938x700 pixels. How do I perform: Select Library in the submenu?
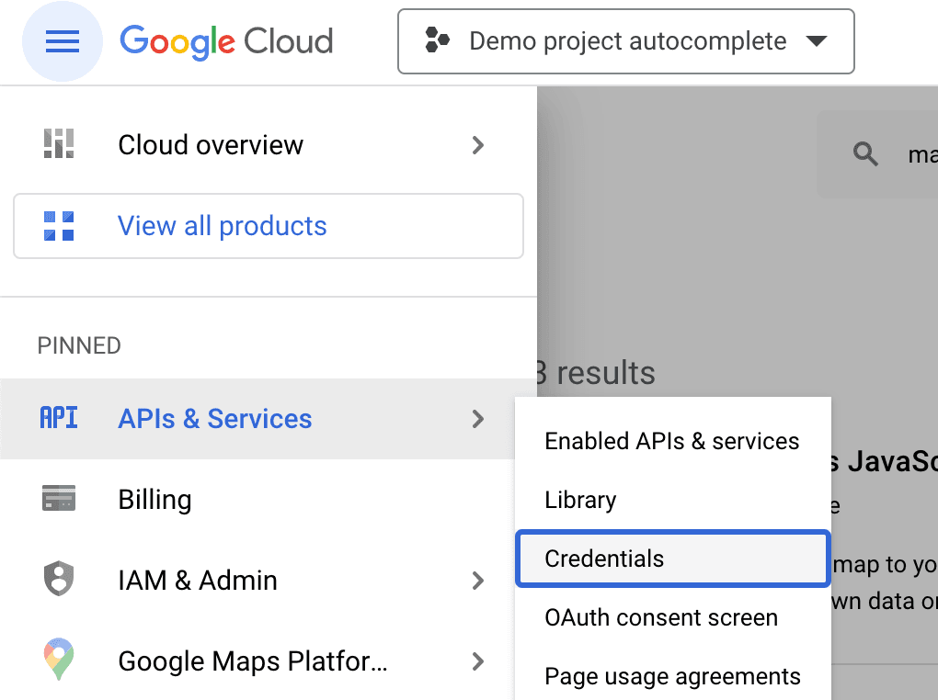coord(673,500)
